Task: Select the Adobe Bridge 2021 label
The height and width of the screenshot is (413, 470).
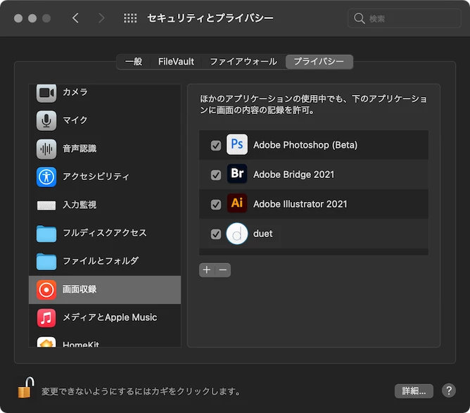Action: tap(293, 174)
